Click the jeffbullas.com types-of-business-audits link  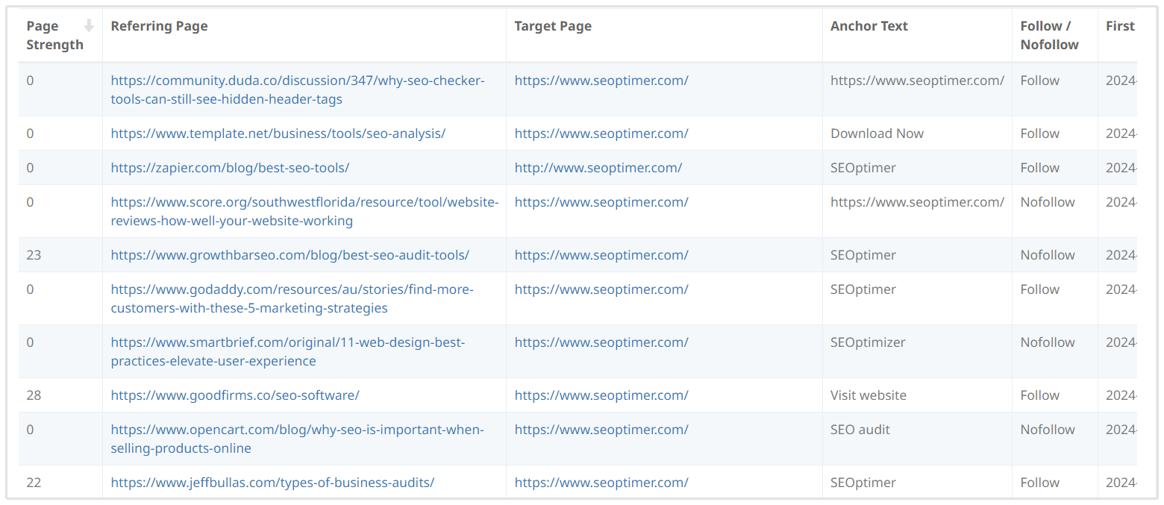click(x=272, y=483)
